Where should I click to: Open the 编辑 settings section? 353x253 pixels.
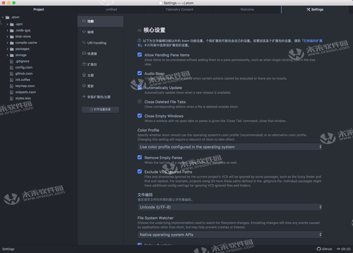(x=90, y=32)
